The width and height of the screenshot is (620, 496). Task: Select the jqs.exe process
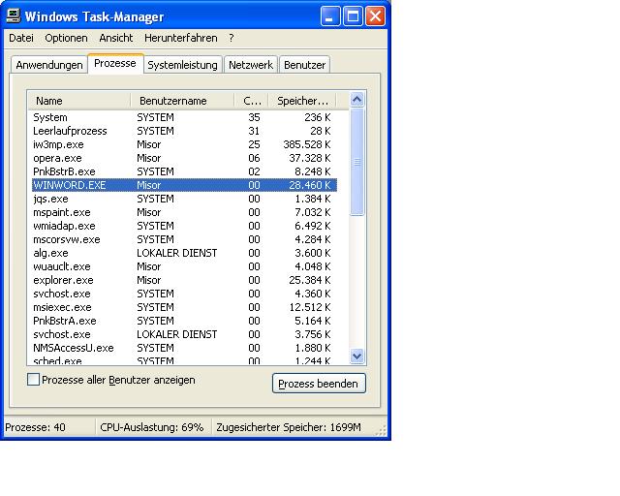(184, 199)
